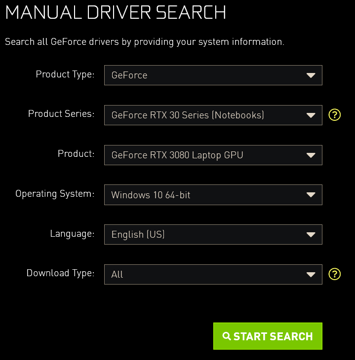This screenshot has height=360, width=355.
Task: Click the help icon next to Download Type
Action: (x=335, y=274)
